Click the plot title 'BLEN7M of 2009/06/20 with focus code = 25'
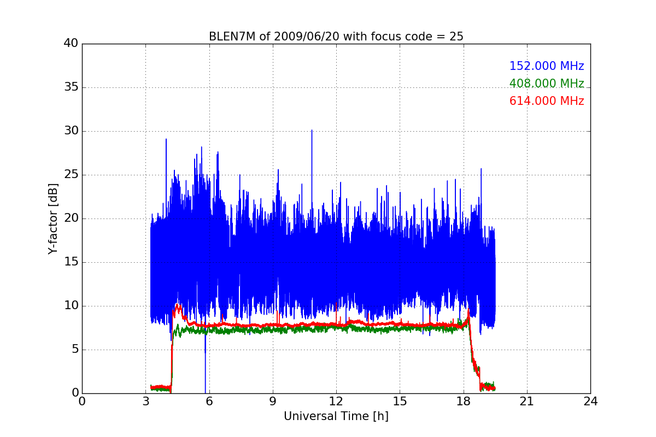 (x=336, y=37)
